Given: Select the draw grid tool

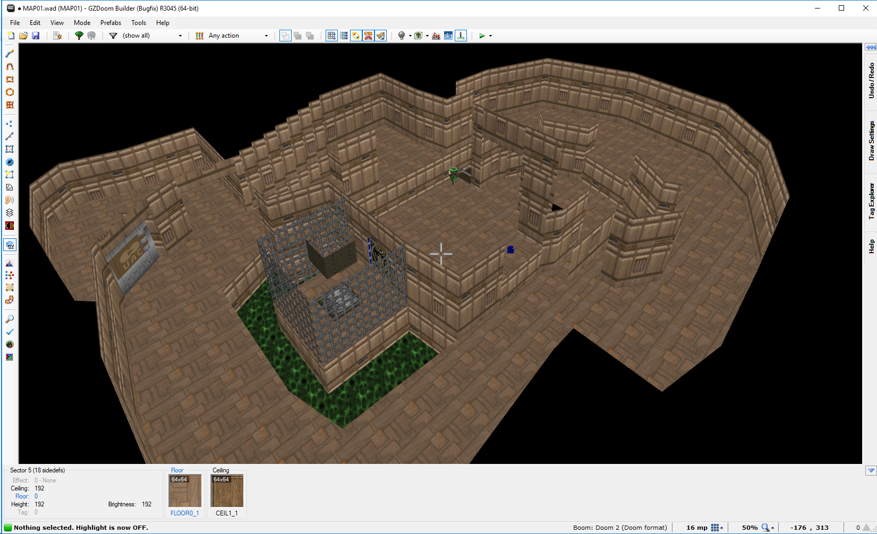Looking at the screenshot, I should coord(10,105).
